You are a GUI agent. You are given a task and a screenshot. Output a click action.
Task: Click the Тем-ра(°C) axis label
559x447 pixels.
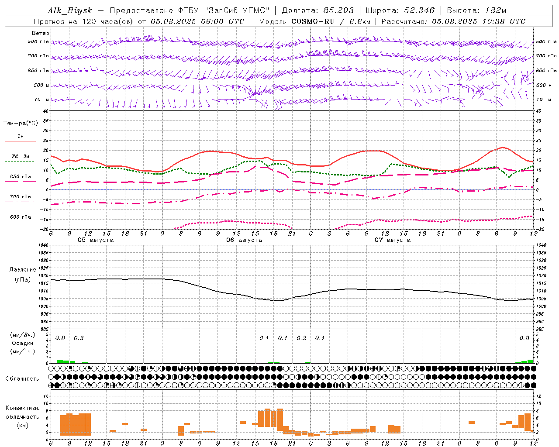click(x=21, y=124)
